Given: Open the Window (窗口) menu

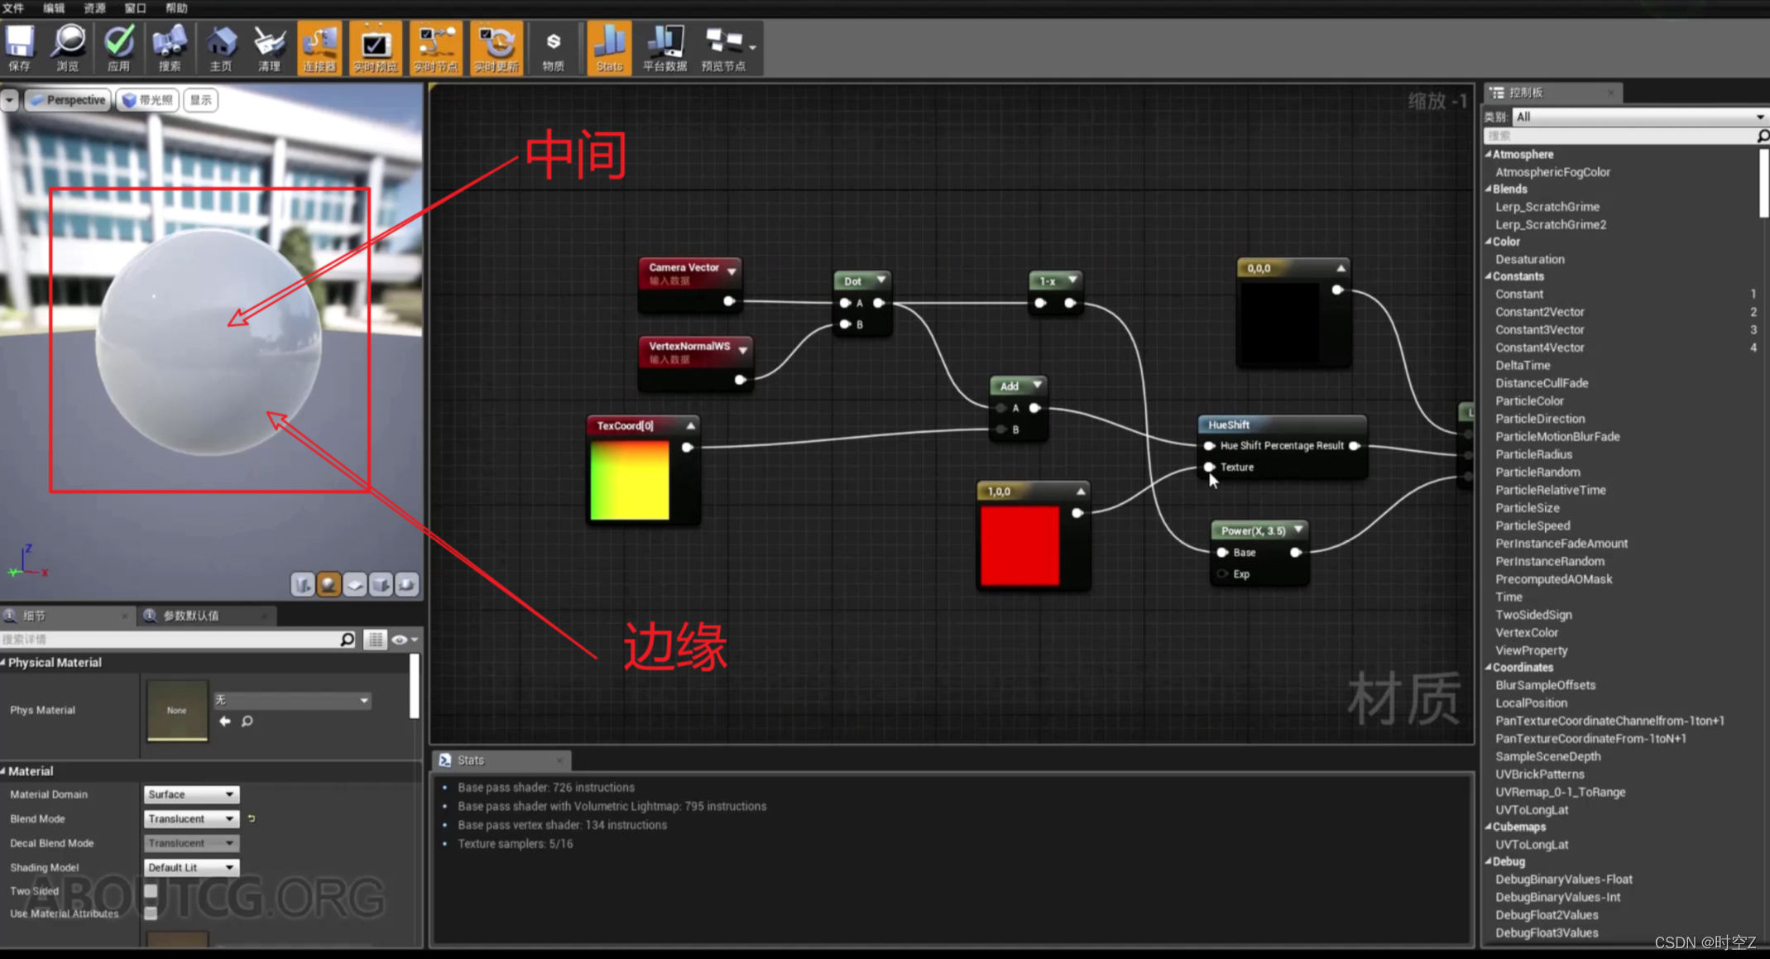Looking at the screenshot, I should click(x=135, y=8).
